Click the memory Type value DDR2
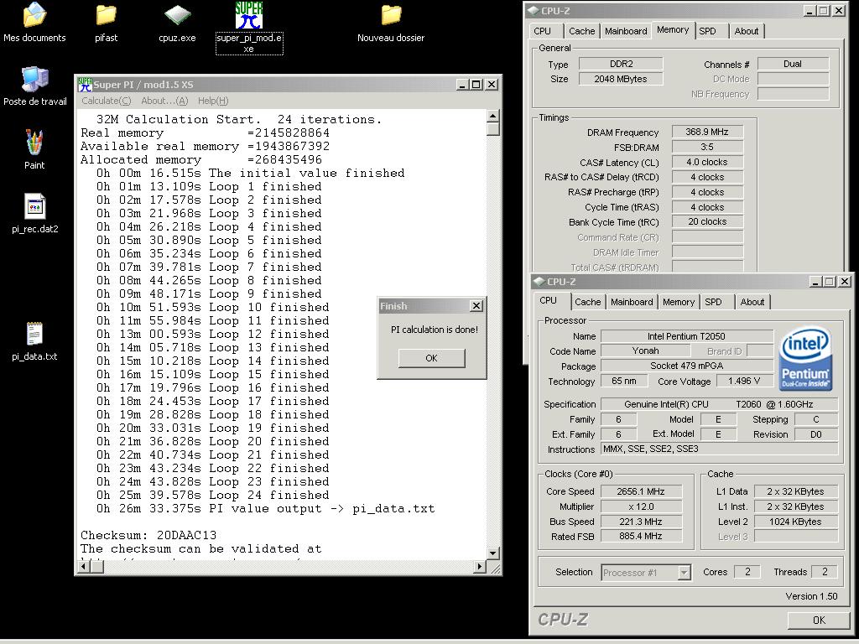Image resolution: width=859 pixels, height=644 pixels. click(x=621, y=64)
